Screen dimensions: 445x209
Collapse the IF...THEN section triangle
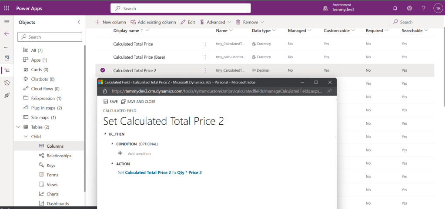106,134
